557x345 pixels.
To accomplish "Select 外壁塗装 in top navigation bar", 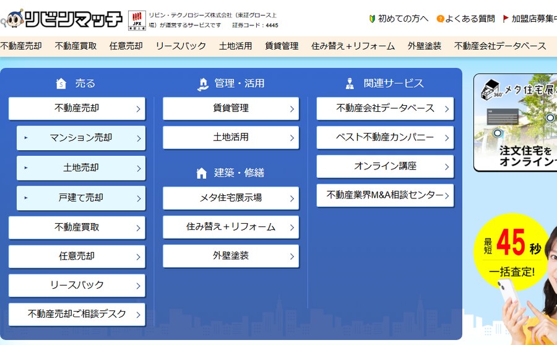I will (425, 46).
